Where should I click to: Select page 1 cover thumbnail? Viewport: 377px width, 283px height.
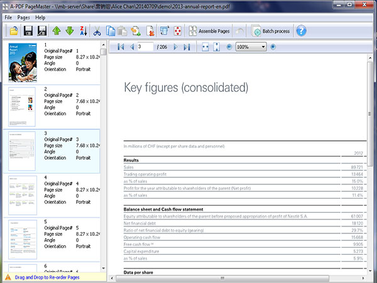pos(23,62)
